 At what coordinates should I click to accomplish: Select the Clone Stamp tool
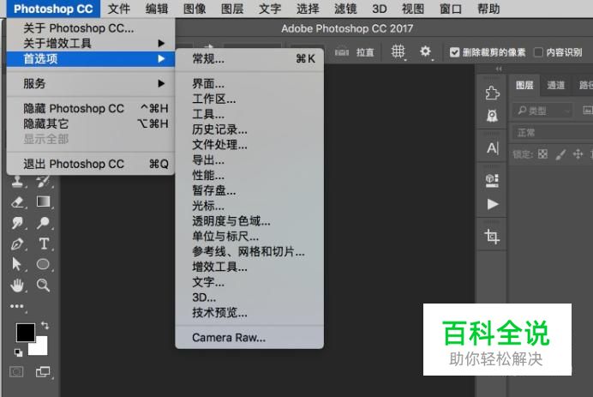pyautogui.click(x=17, y=183)
